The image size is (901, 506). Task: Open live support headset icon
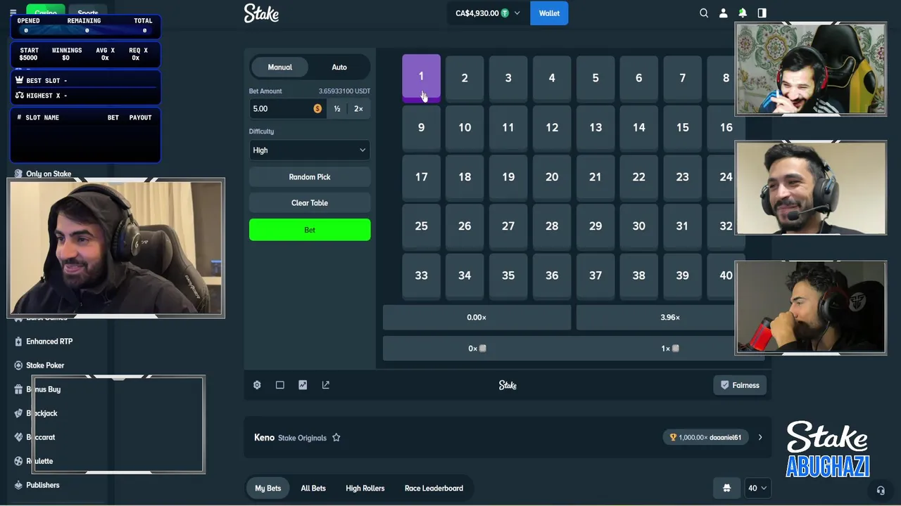tap(881, 491)
